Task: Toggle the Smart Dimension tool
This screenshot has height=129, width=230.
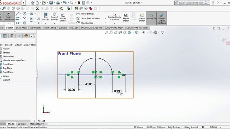Action: pos(9,16)
